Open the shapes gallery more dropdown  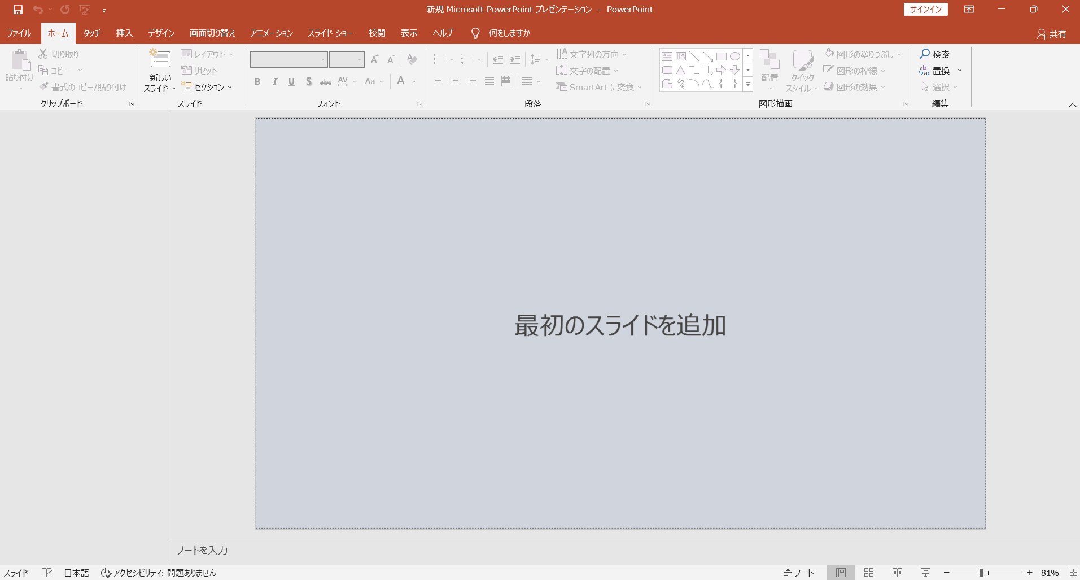(x=748, y=84)
